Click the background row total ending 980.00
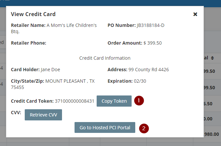The width and height of the screenshot is (221, 146). coord(211,134)
